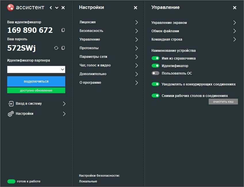Click the Assistant red logo icon
Screen dimensions: 244x187
click(x=11, y=7)
